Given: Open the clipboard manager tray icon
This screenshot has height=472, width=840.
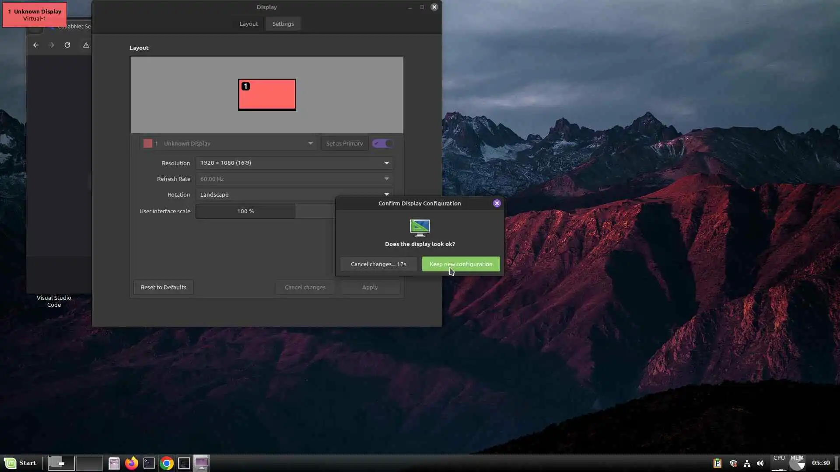Looking at the screenshot, I should (x=717, y=463).
